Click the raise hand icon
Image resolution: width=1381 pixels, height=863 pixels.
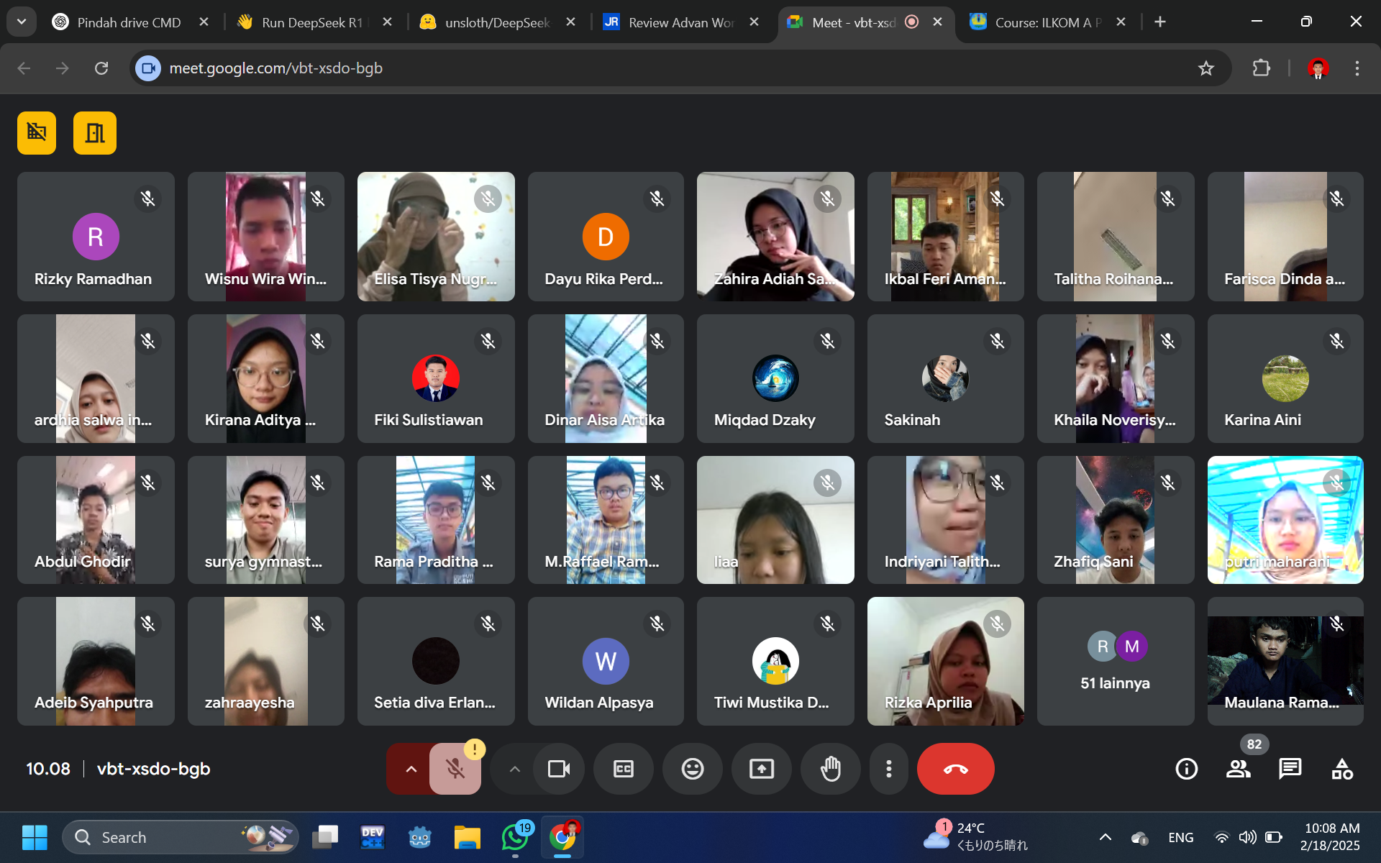click(830, 769)
